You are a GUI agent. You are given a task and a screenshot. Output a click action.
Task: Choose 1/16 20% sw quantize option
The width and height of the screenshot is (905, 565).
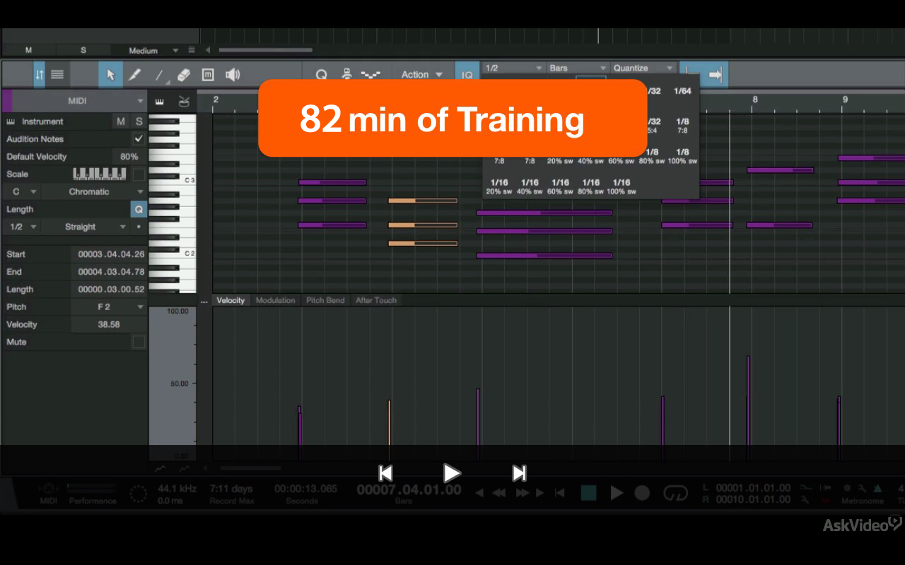(499, 186)
